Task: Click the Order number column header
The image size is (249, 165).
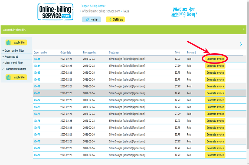Action: 41,52
